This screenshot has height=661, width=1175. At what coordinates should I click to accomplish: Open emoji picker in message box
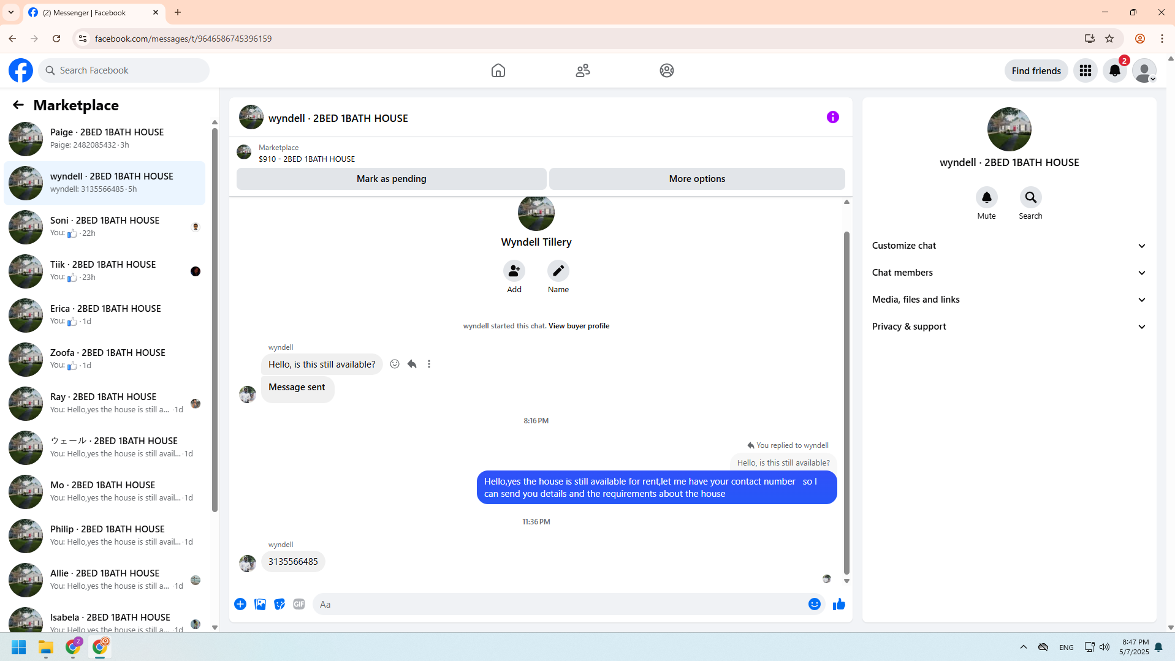(x=814, y=604)
